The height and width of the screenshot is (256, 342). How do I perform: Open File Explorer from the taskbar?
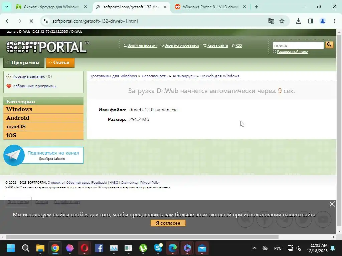pyautogui.click(x=40, y=248)
